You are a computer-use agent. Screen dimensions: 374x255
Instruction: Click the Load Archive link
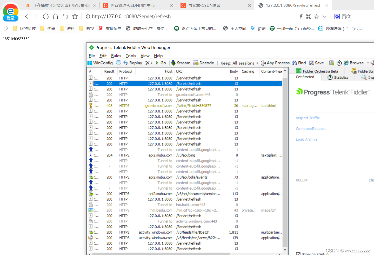[x=306, y=139]
